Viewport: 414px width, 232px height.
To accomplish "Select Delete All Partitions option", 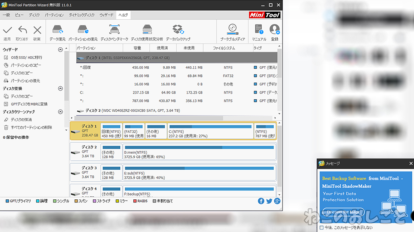I will pos(31,128).
